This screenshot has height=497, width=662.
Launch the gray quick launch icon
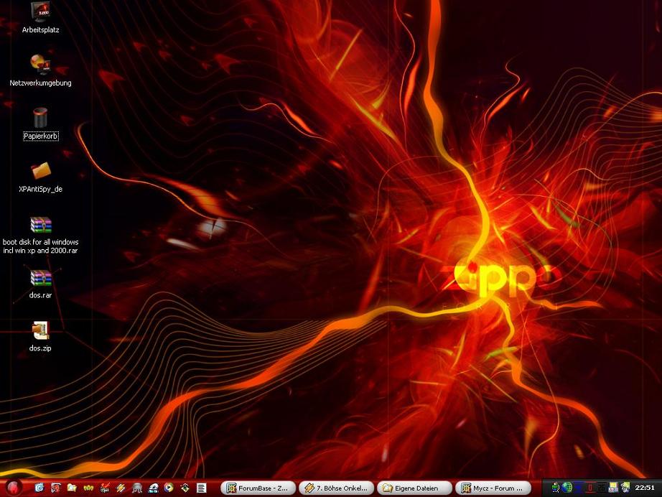(x=137, y=488)
